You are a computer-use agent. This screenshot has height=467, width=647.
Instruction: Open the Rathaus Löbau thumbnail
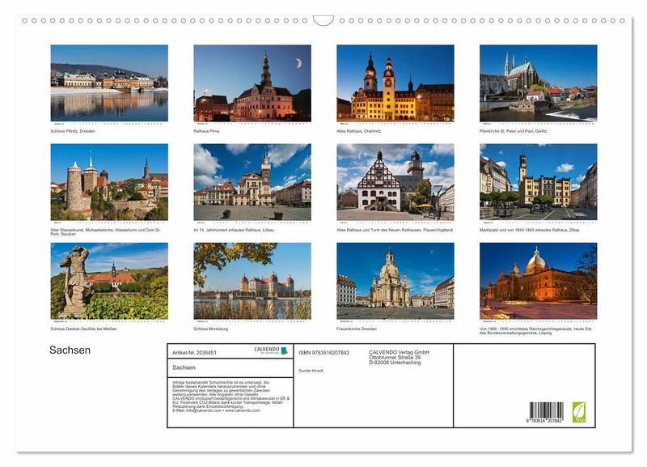[252, 182]
